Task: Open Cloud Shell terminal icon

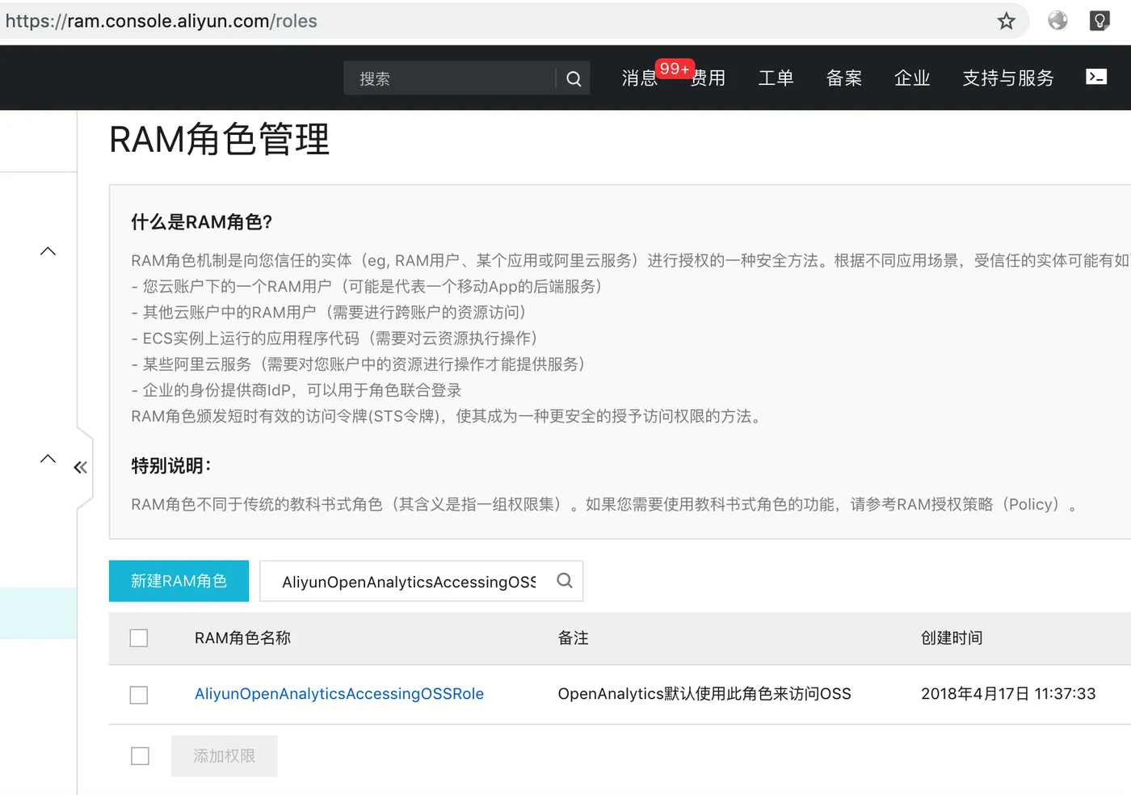Action: [1096, 77]
